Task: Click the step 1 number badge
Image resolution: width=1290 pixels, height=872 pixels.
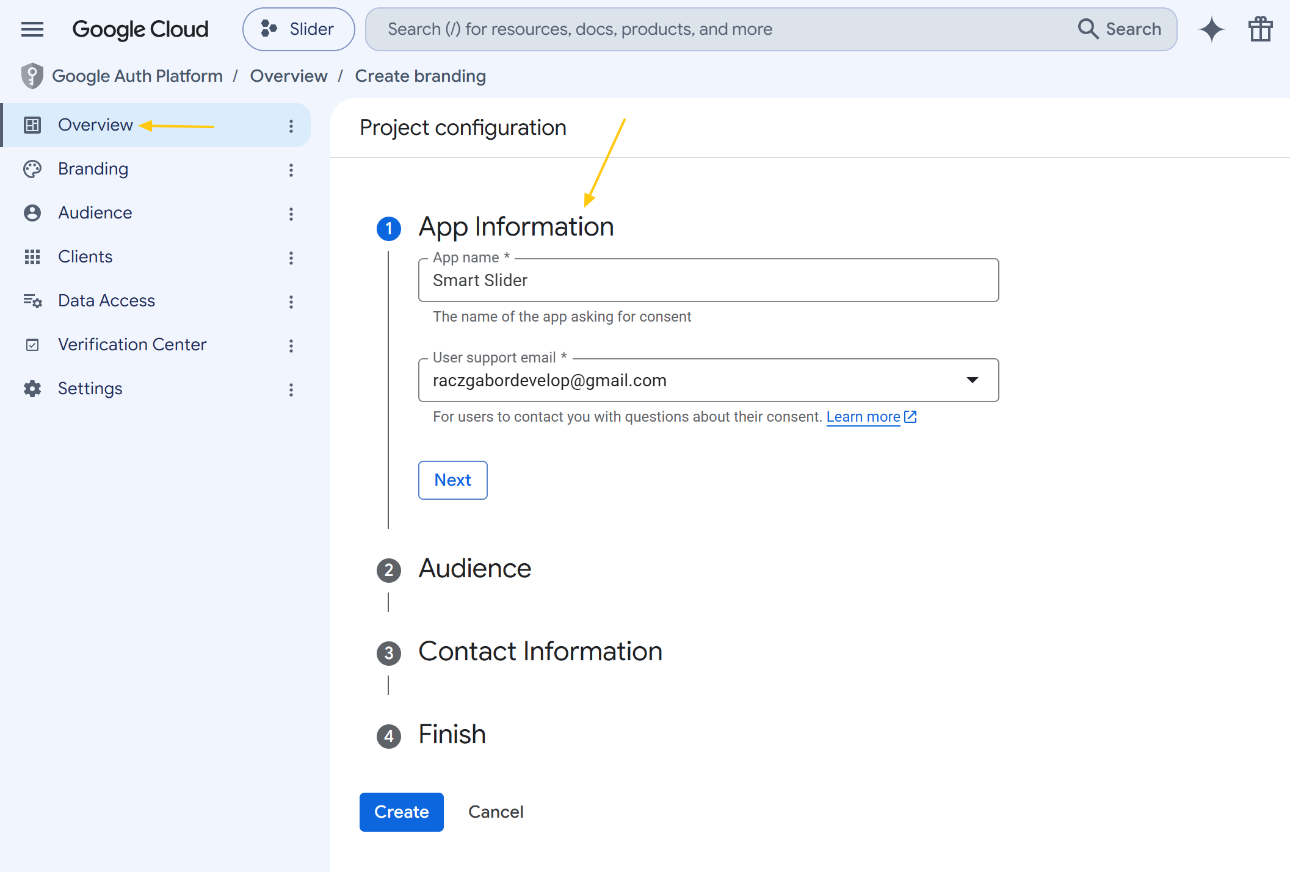Action: coord(389,229)
